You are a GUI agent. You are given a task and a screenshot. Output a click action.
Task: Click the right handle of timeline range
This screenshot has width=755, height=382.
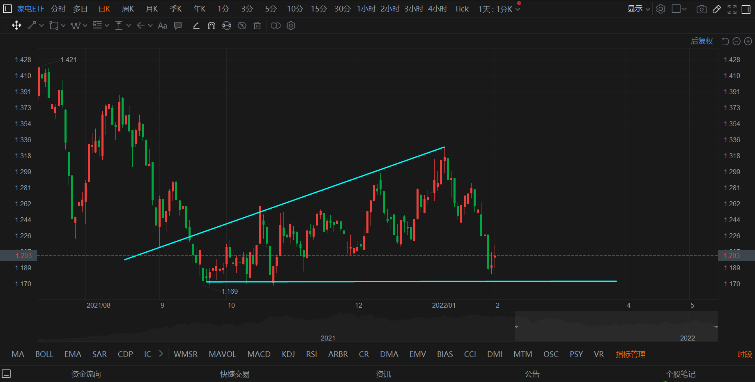pos(716,326)
